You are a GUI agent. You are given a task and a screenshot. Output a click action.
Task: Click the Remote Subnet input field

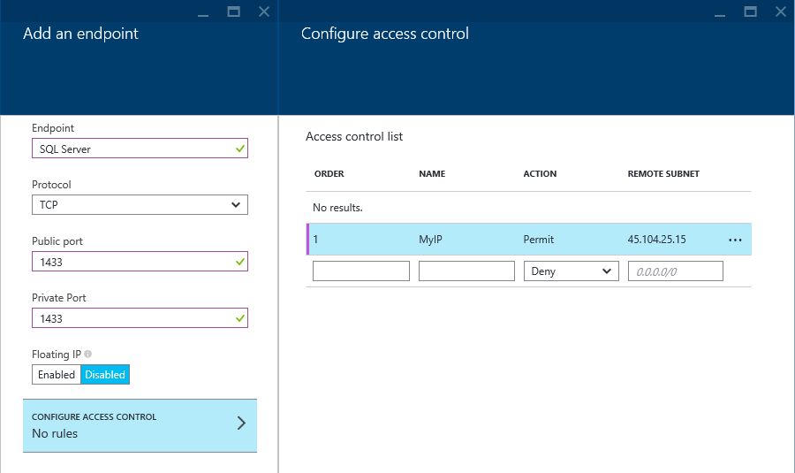tap(676, 271)
